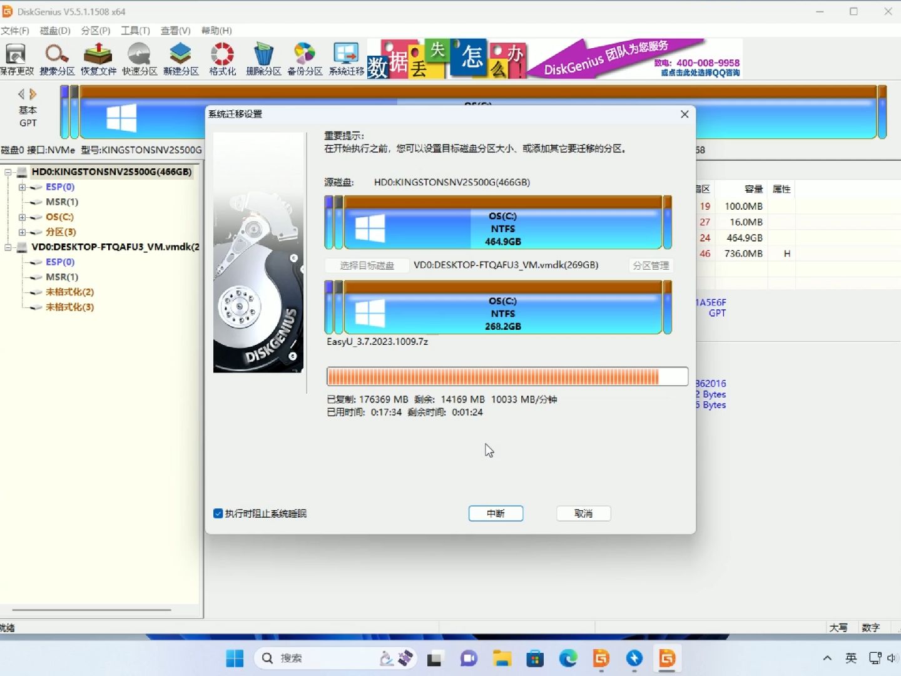Image resolution: width=901 pixels, height=676 pixels.
Task: Open the DiskGenius service banner ad
Action: (x=554, y=58)
